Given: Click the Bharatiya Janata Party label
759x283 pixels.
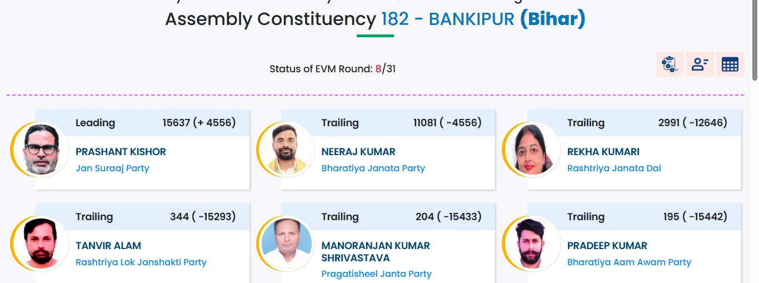Looking at the screenshot, I should [373, 168].
